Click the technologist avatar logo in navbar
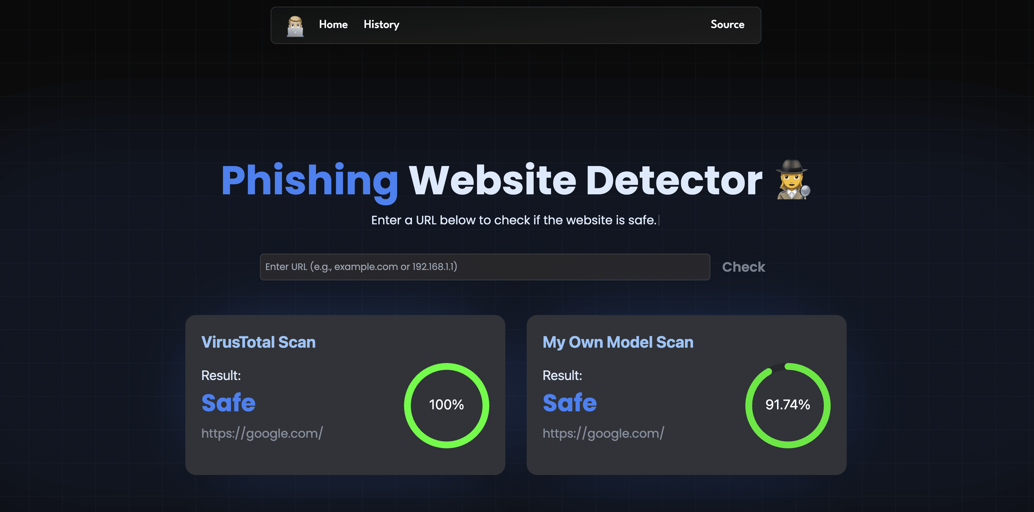The width and height of the screenshot is (1034, 512). (x=295, y=26)
